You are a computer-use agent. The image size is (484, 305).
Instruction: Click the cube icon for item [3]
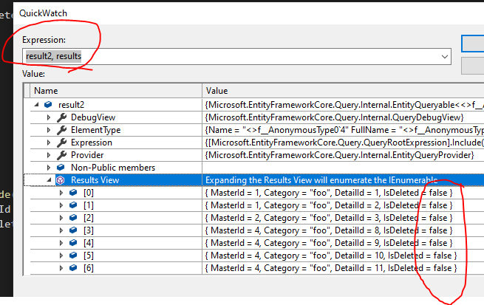pyautogui.click(x=73, y=230)
